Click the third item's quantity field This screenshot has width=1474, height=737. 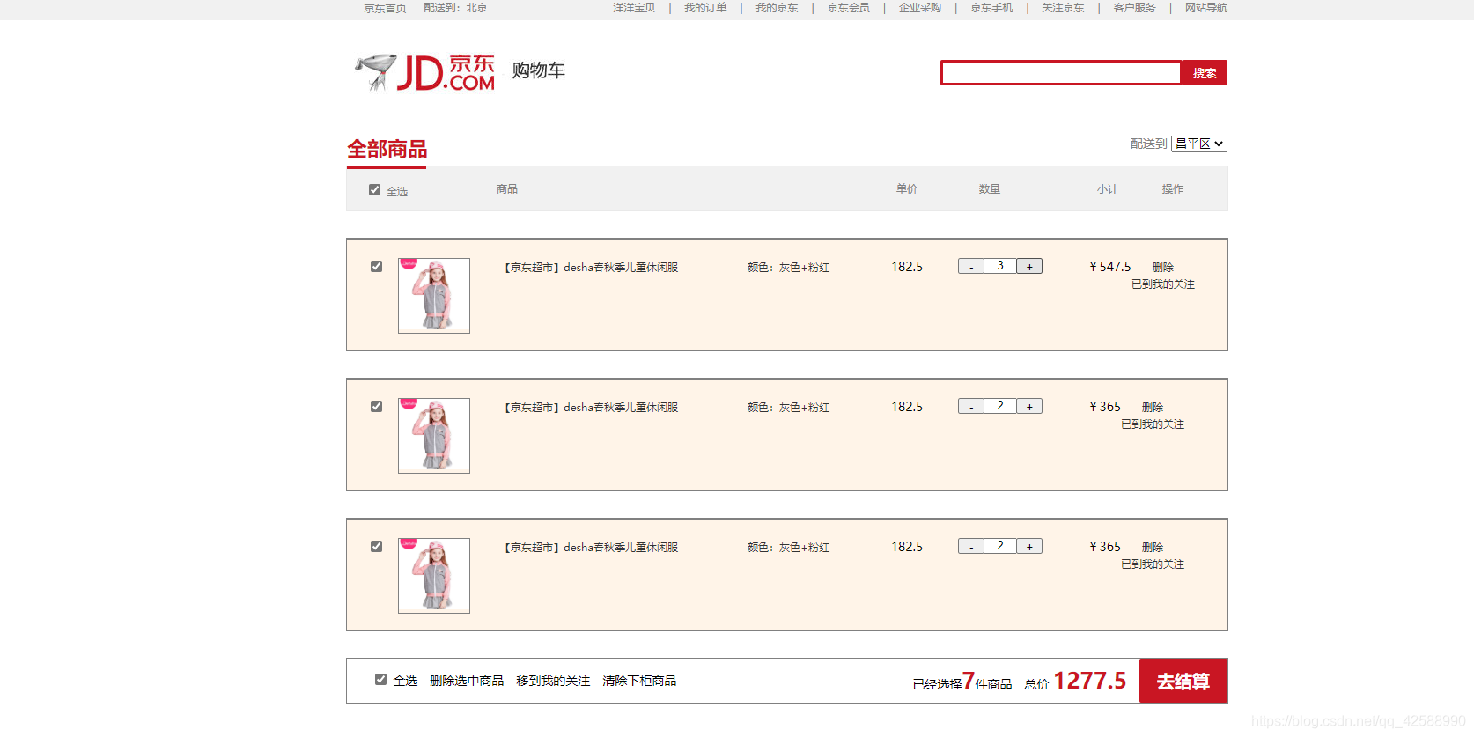[x=1000, y=546]
